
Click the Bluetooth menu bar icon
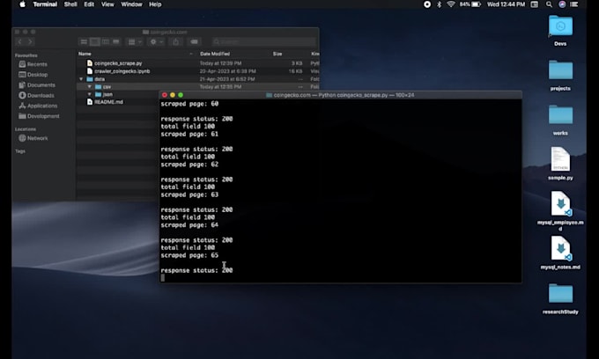[x=439, y=4]
